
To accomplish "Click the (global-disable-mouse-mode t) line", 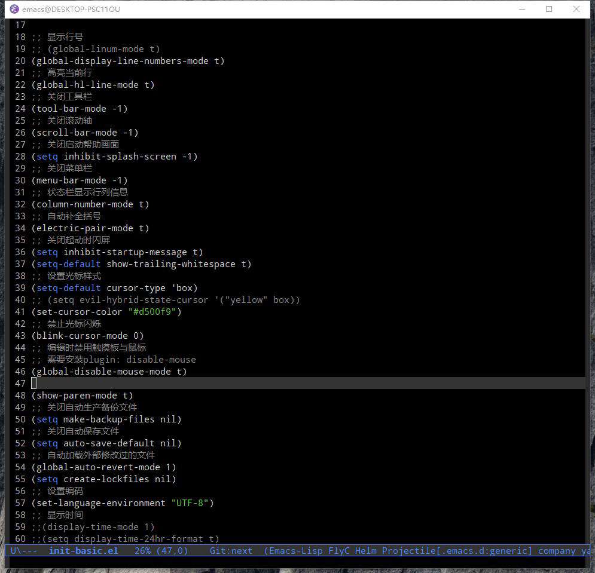I will tap(109, 372).
